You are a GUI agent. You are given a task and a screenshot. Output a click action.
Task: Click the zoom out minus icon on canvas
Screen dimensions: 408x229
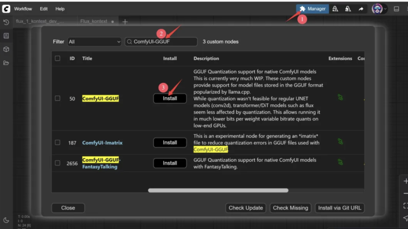coord(405,194)
